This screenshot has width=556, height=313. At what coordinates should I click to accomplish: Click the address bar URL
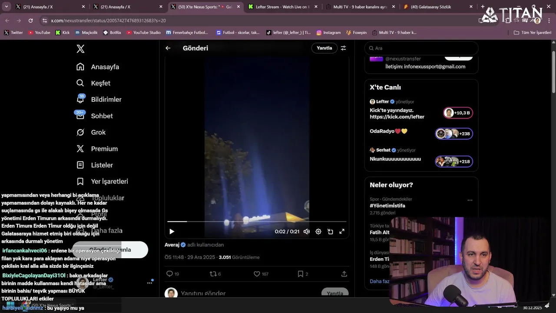(108, 20)
